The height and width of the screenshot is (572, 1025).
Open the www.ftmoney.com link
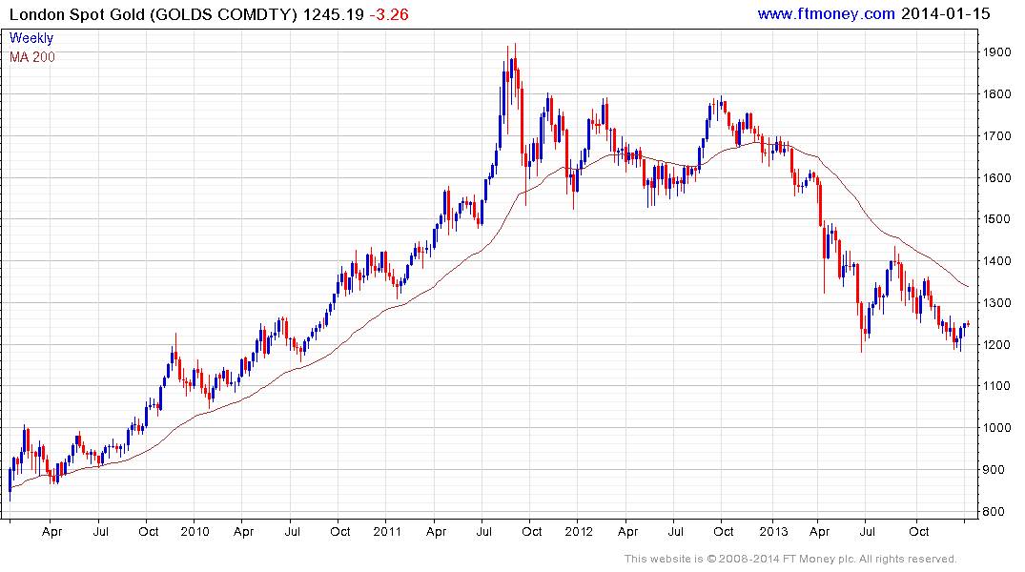[826, 13]
